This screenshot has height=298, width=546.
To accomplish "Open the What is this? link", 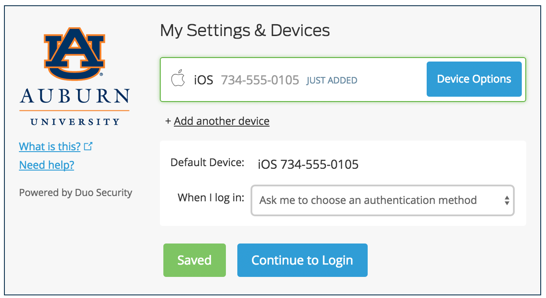I will [50, 146].
